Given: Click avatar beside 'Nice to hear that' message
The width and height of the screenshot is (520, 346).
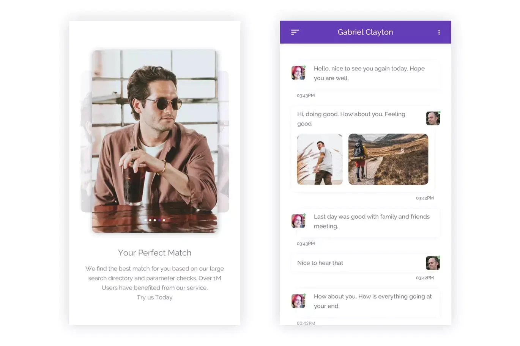Looking at the screenshot, I should 433,263.
